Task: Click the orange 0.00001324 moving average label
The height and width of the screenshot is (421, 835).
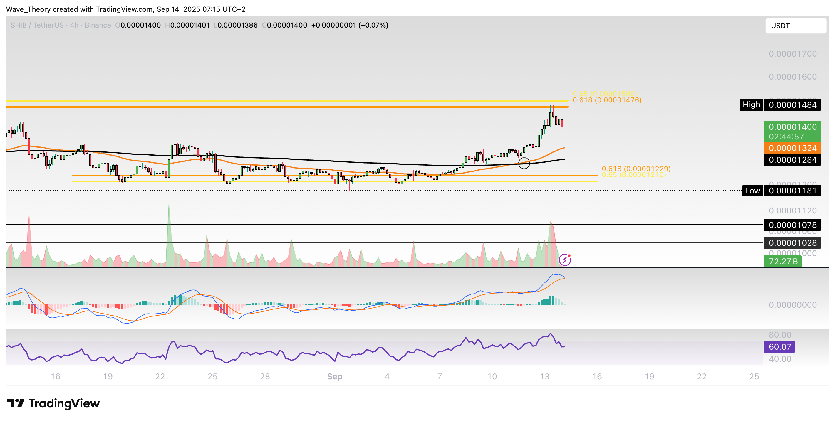Action: (x=792, y=148)
